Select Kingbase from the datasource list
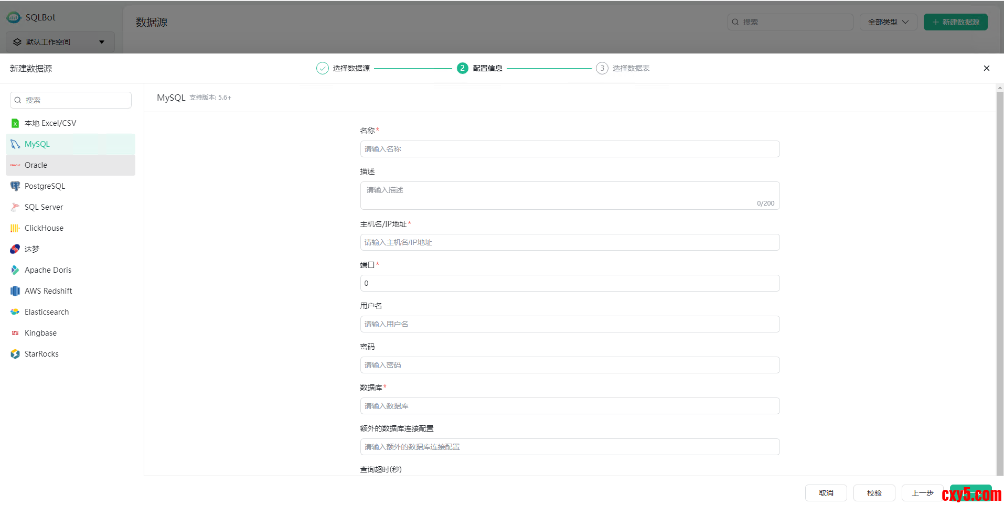Viewport: 1004px width, 505px height. pyautogui.click(x=40, y=333)
